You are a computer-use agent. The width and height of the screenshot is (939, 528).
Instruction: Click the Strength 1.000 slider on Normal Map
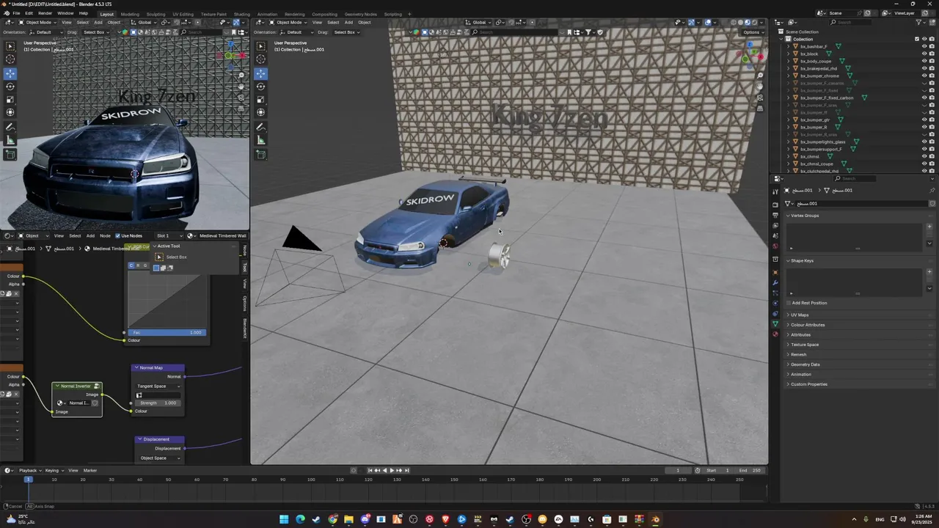tap(158, 403)
